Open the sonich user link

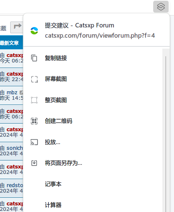coord(15,148)
